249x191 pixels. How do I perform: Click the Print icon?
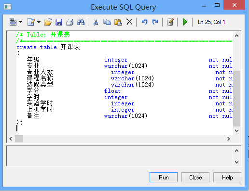[70, 22]
